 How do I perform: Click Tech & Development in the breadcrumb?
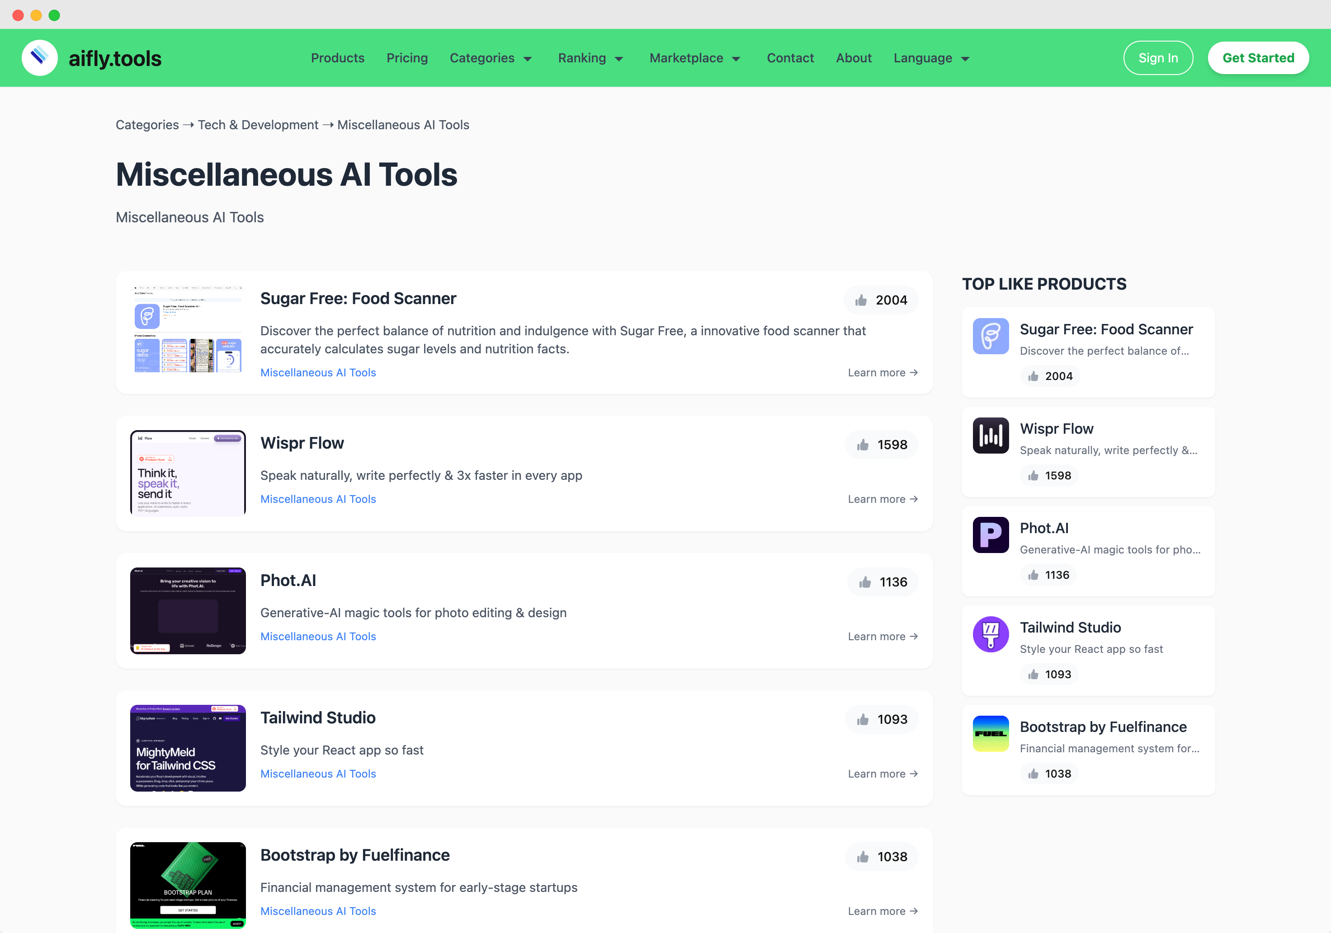[x=258, y=125]
